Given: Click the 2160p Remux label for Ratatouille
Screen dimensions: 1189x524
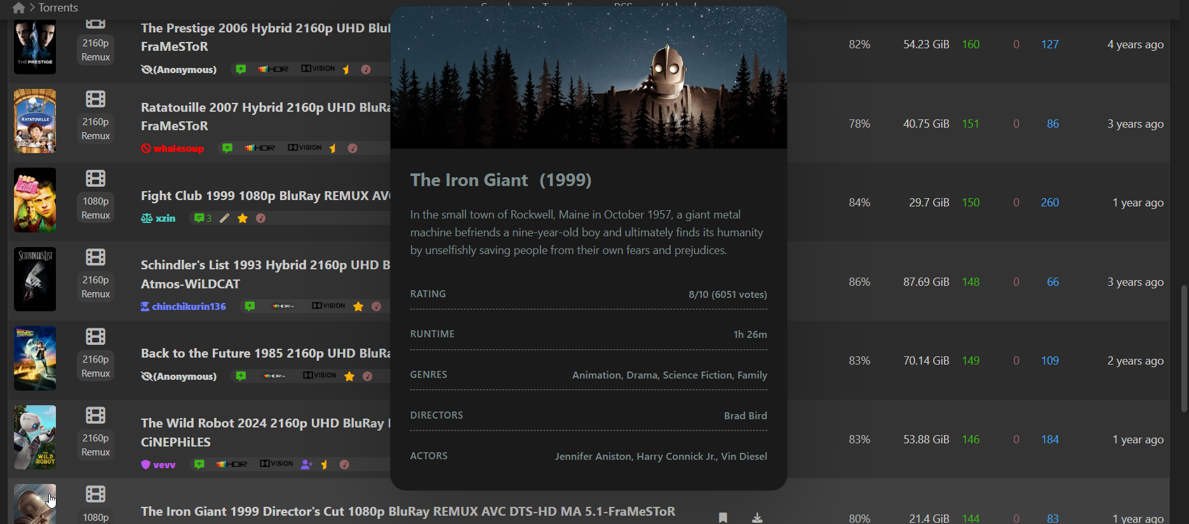Looking at the screenshot, I should (96, 129).
